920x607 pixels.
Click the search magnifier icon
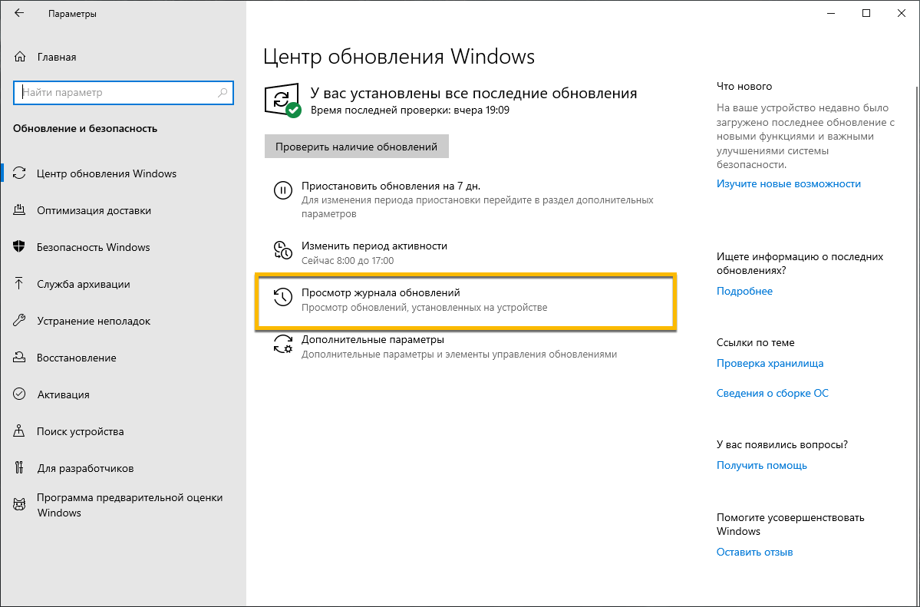click(223, 93)
